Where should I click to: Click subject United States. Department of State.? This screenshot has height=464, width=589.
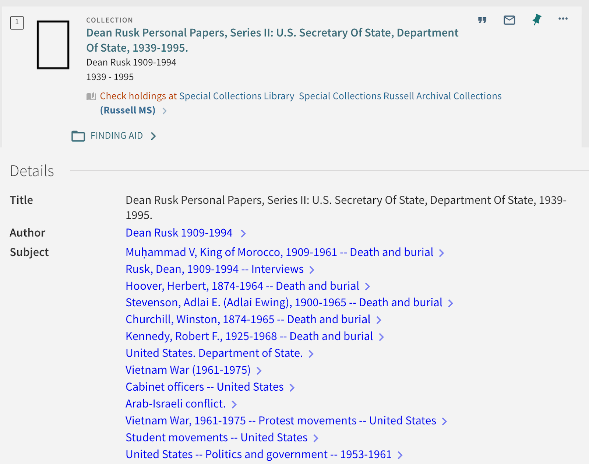tap(214, 353)
